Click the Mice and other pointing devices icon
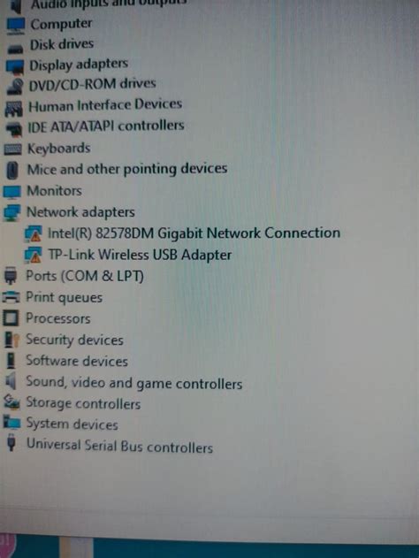Image resolution: width=419 pixels, height=558 pixels. (12, 171)
